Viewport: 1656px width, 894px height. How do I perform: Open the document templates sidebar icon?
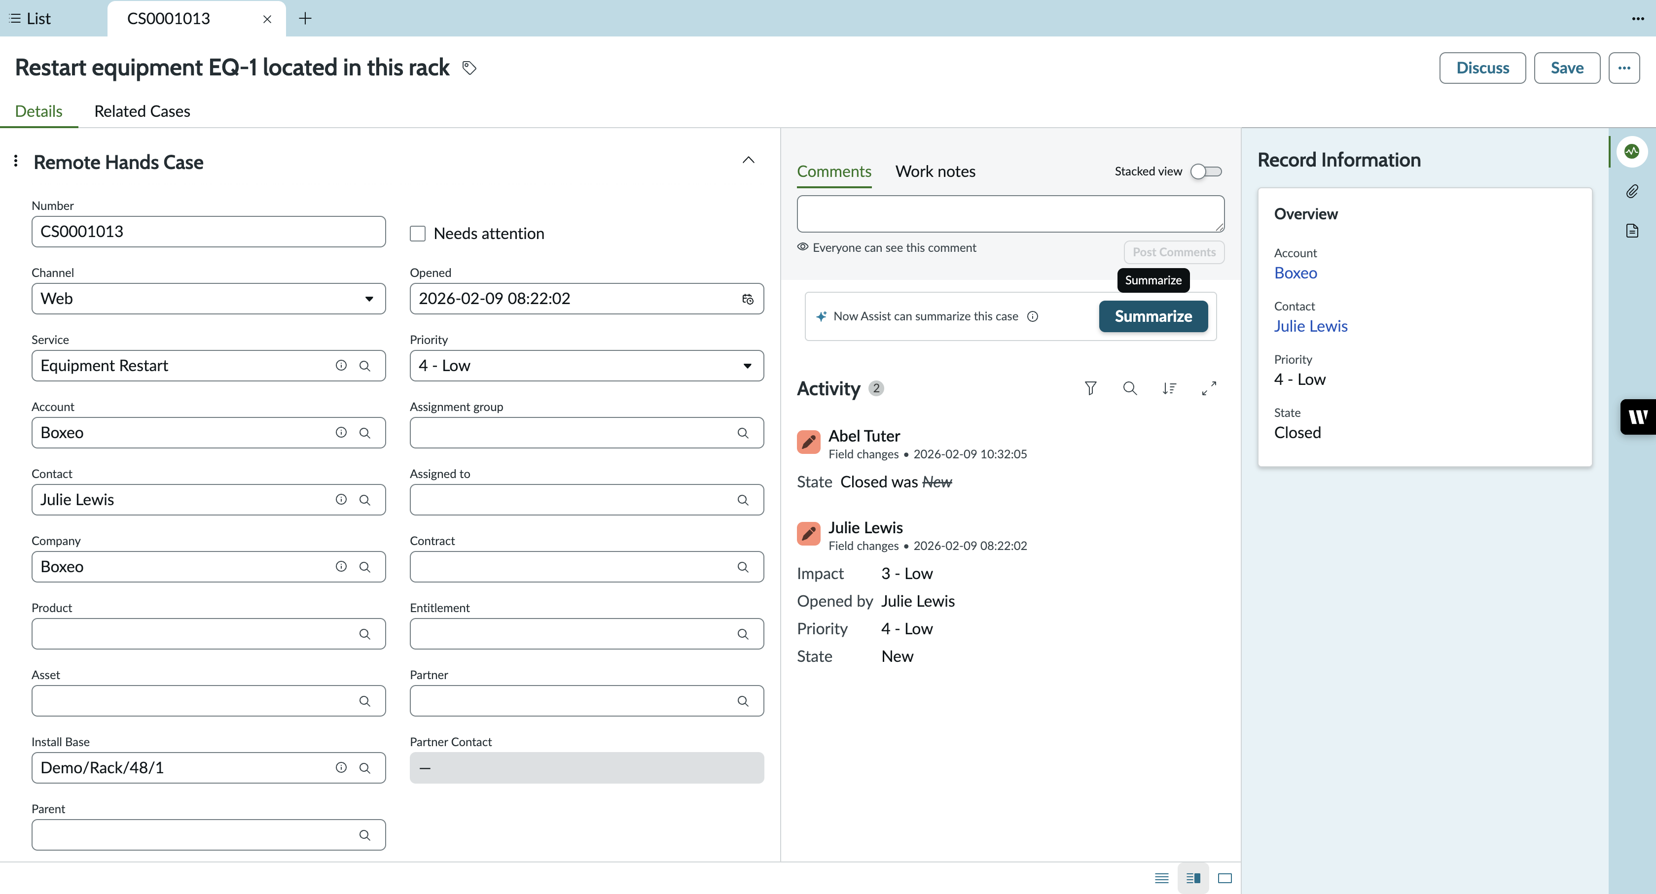coord(1631,231)
